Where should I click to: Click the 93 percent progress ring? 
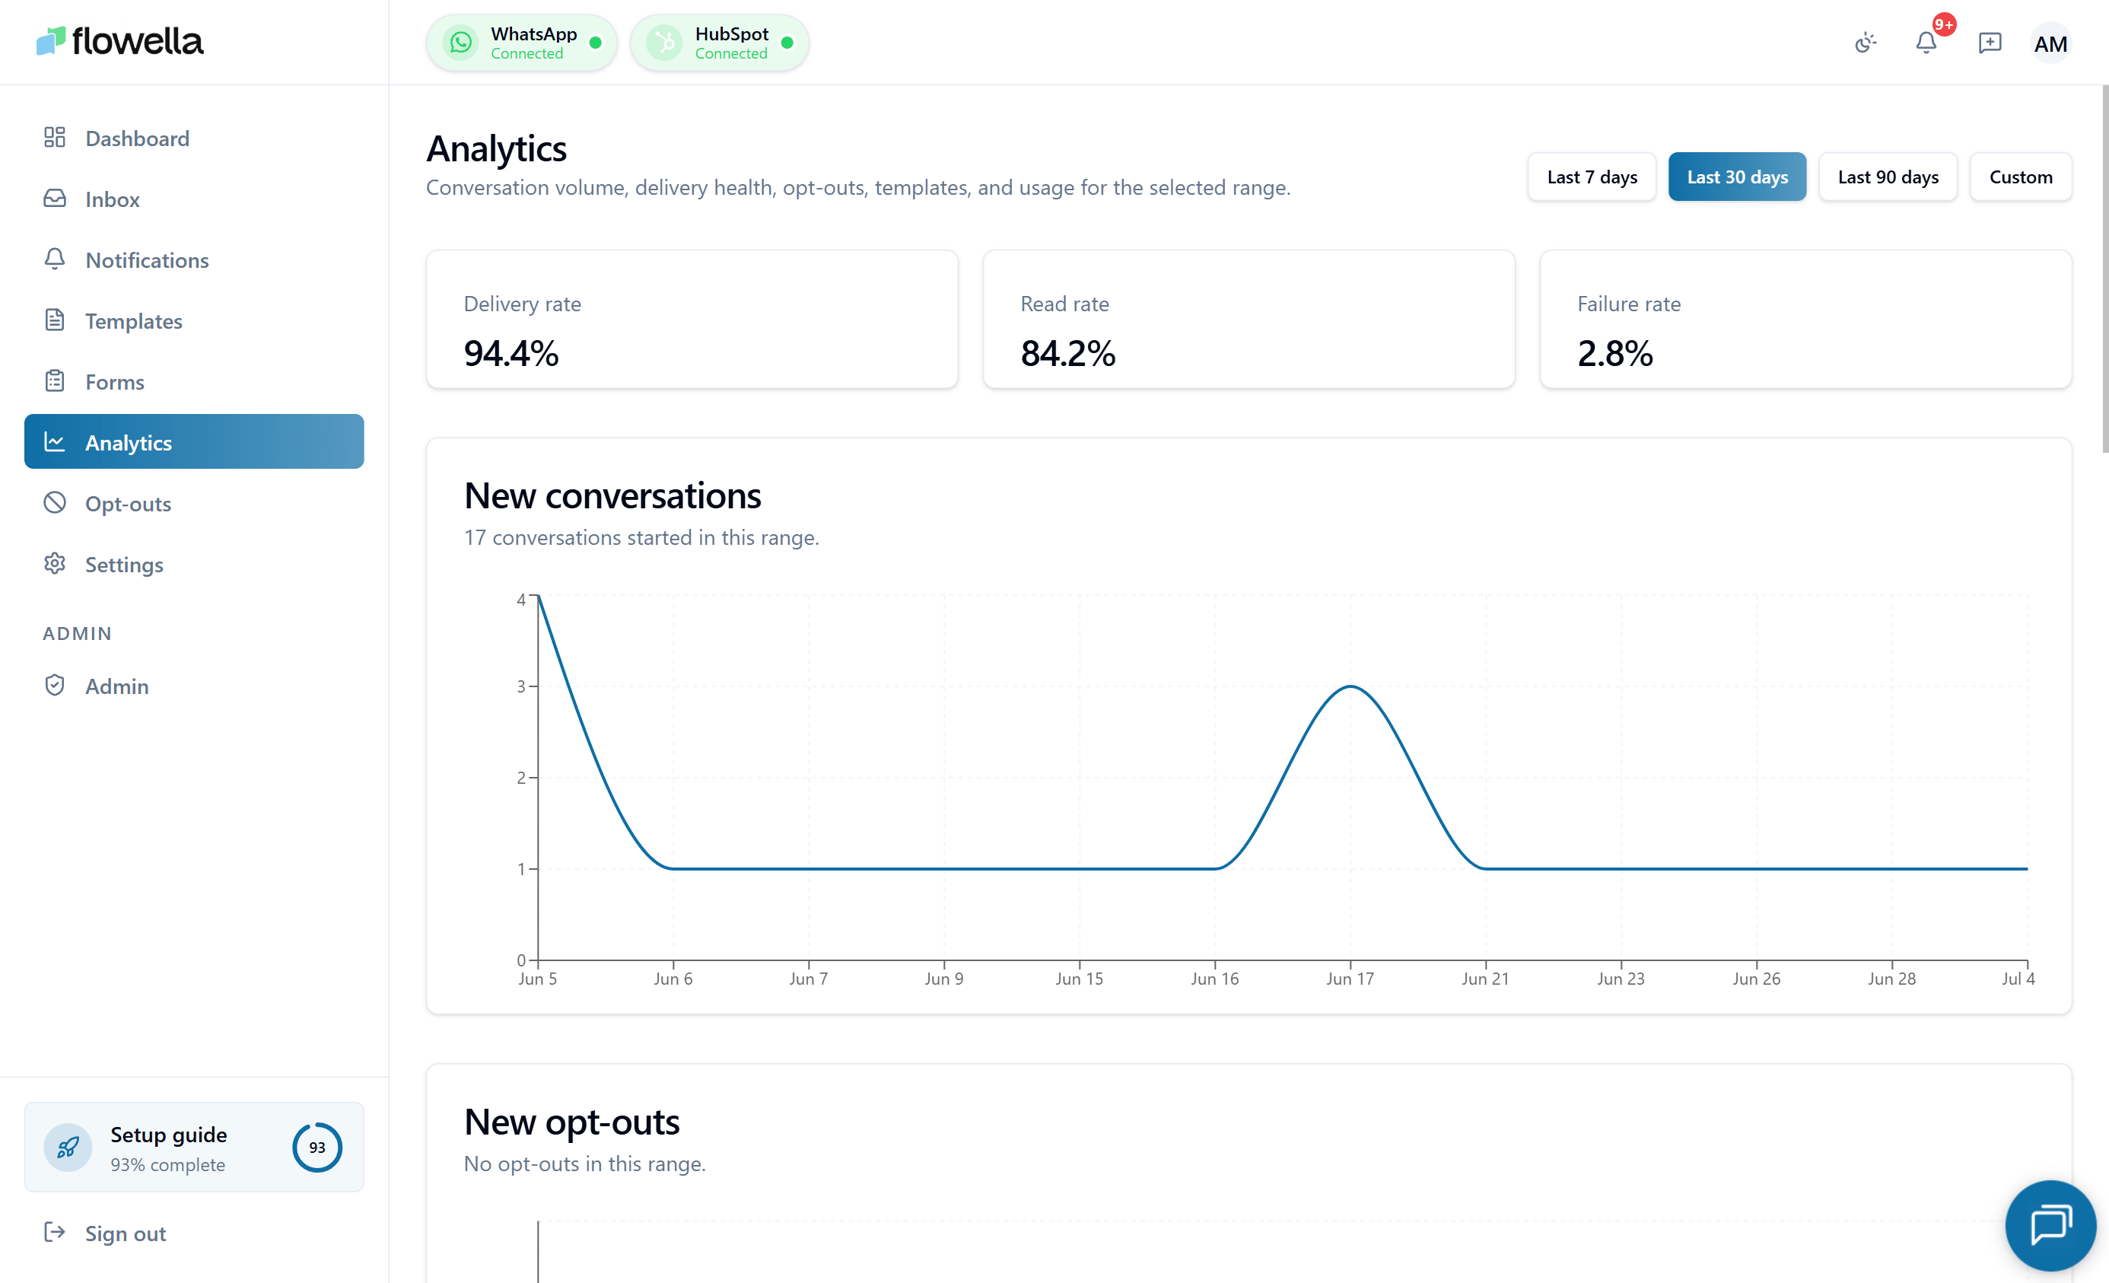click(317, 1147)
